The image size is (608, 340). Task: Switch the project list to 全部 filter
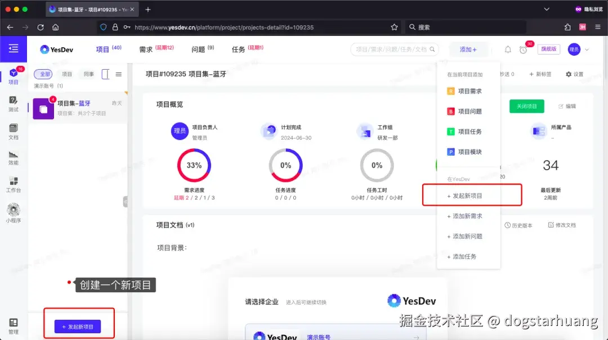pyautogui.click(x=44, y=74)
